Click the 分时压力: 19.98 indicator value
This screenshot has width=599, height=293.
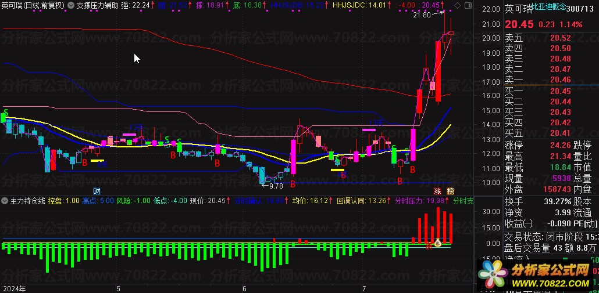pos(422,201)
